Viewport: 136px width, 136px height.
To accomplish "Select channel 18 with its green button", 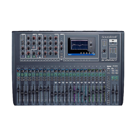I will pyautogui.click(x=82, y=74).
